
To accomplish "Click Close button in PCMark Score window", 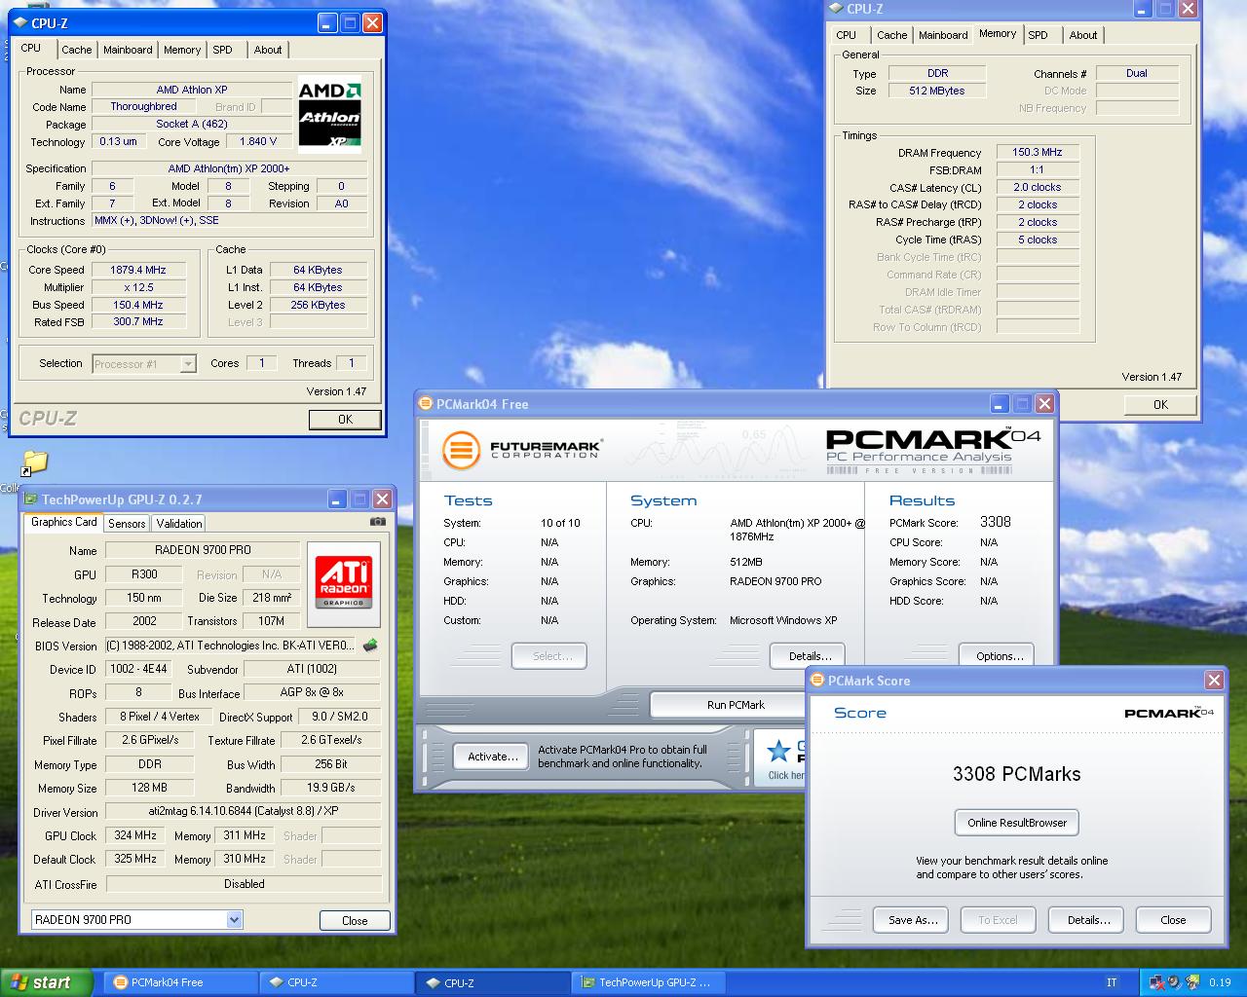I will tap(1173, 920).
